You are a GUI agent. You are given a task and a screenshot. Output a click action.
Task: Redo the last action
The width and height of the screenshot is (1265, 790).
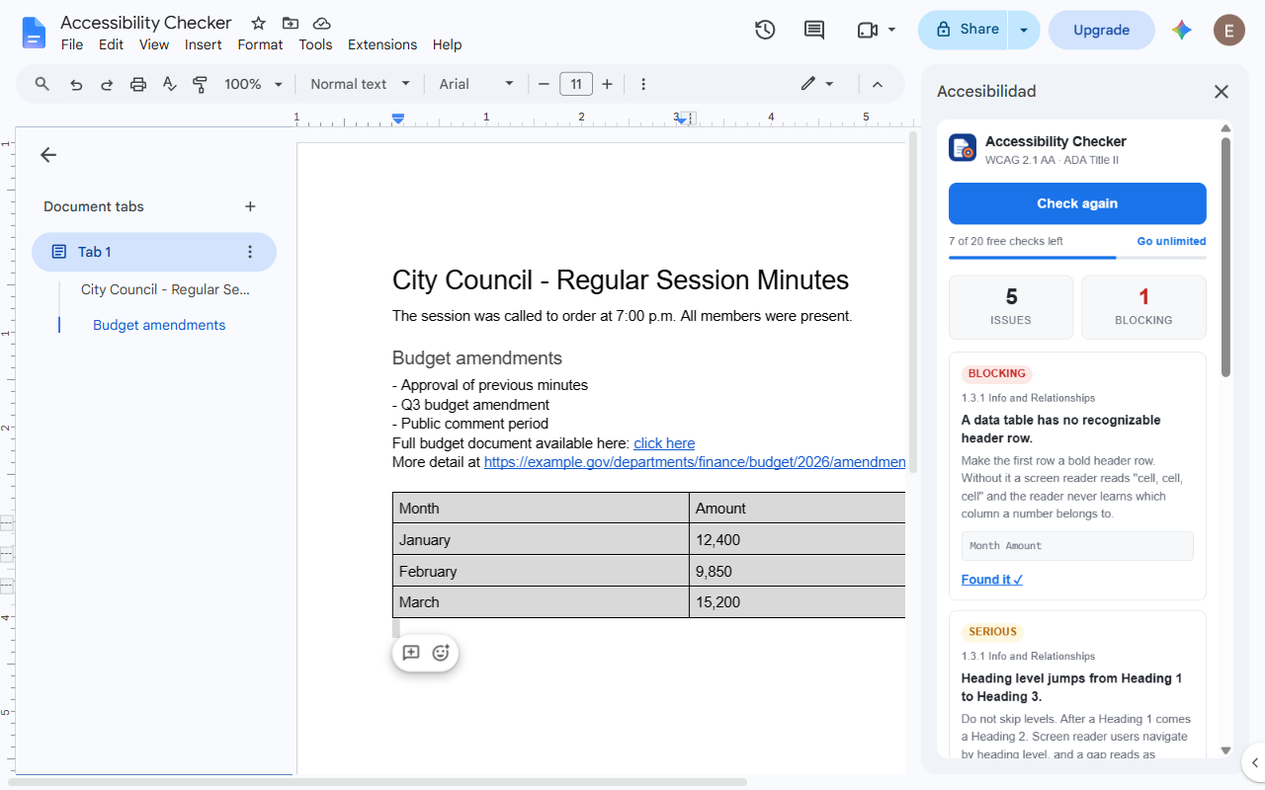click(x=107, y=84)
